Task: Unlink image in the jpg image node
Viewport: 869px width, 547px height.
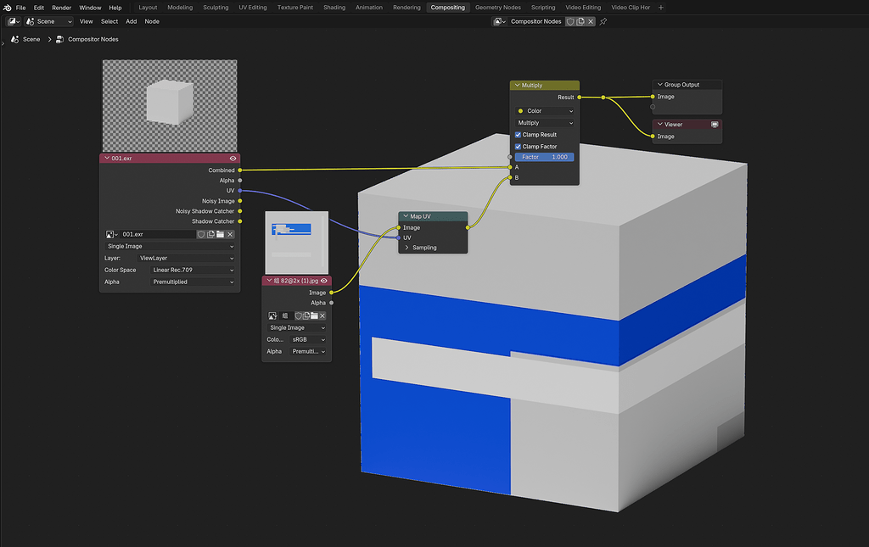Action: tap(322, 315)
